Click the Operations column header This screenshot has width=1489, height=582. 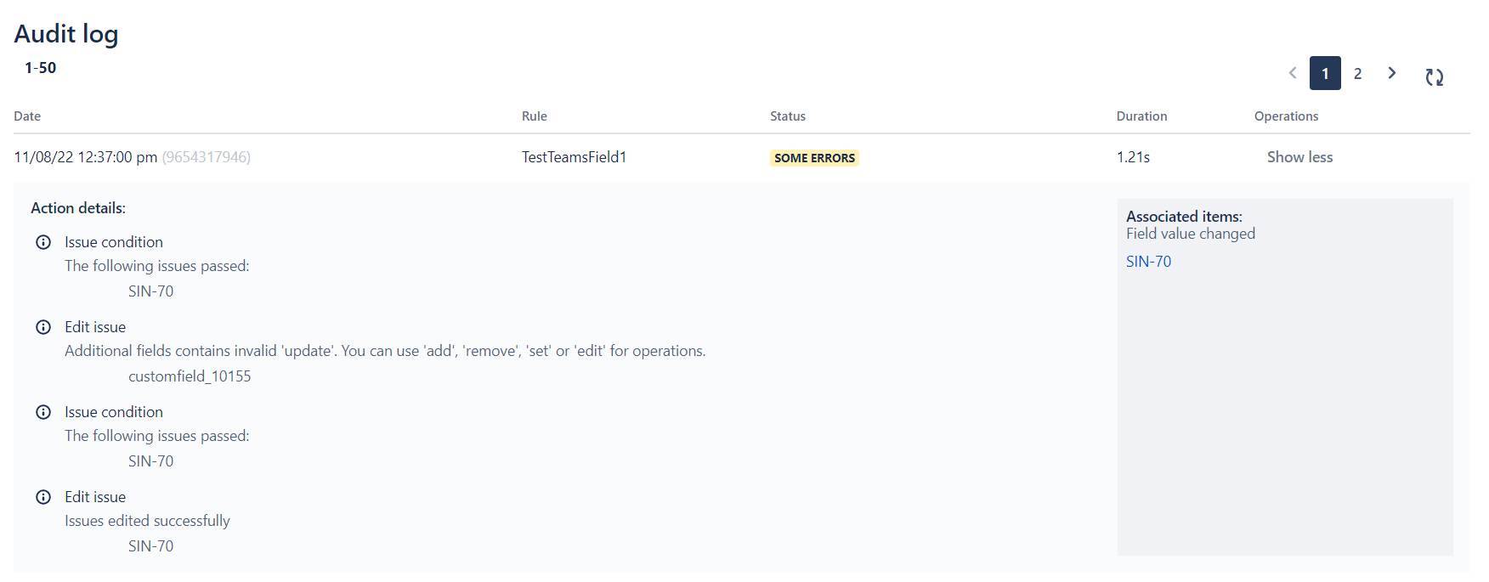coord(1286,116)
